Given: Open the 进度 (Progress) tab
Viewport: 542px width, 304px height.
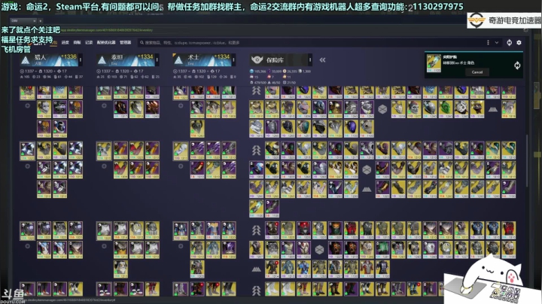Looking at the screenshot, I should [65, 42].
